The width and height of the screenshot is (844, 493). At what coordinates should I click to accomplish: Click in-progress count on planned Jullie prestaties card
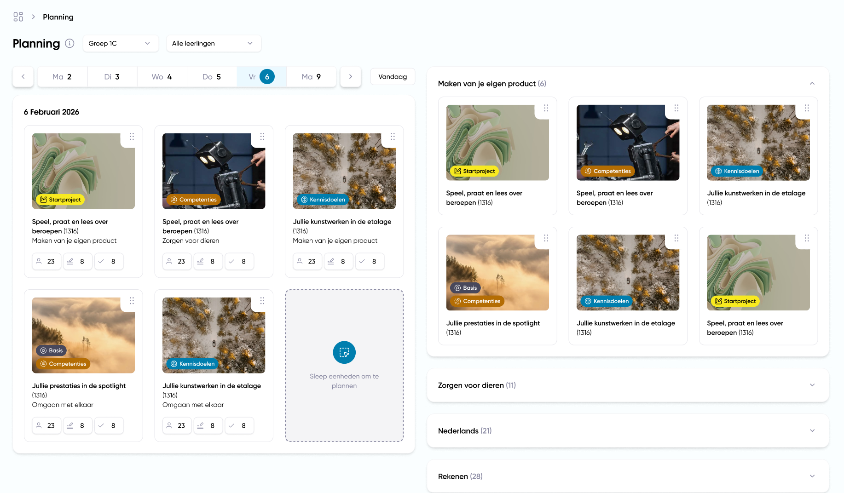pyautogui.click(x=77, y=425)
